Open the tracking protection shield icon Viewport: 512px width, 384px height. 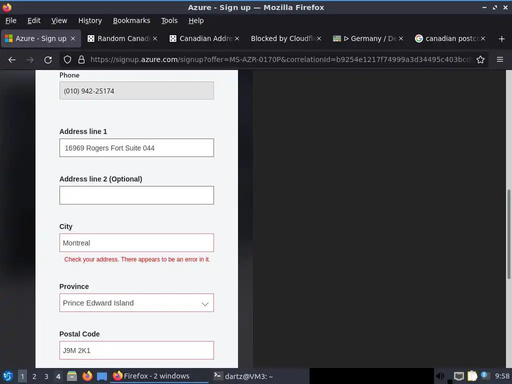point(67,60)
